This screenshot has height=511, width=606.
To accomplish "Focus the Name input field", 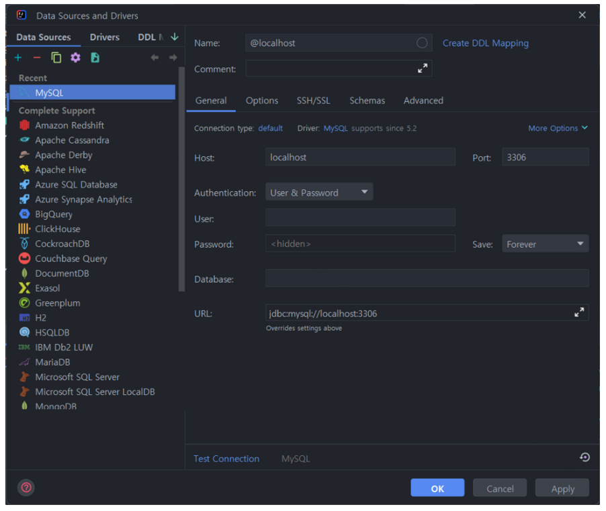I will (x=338, y=43).
